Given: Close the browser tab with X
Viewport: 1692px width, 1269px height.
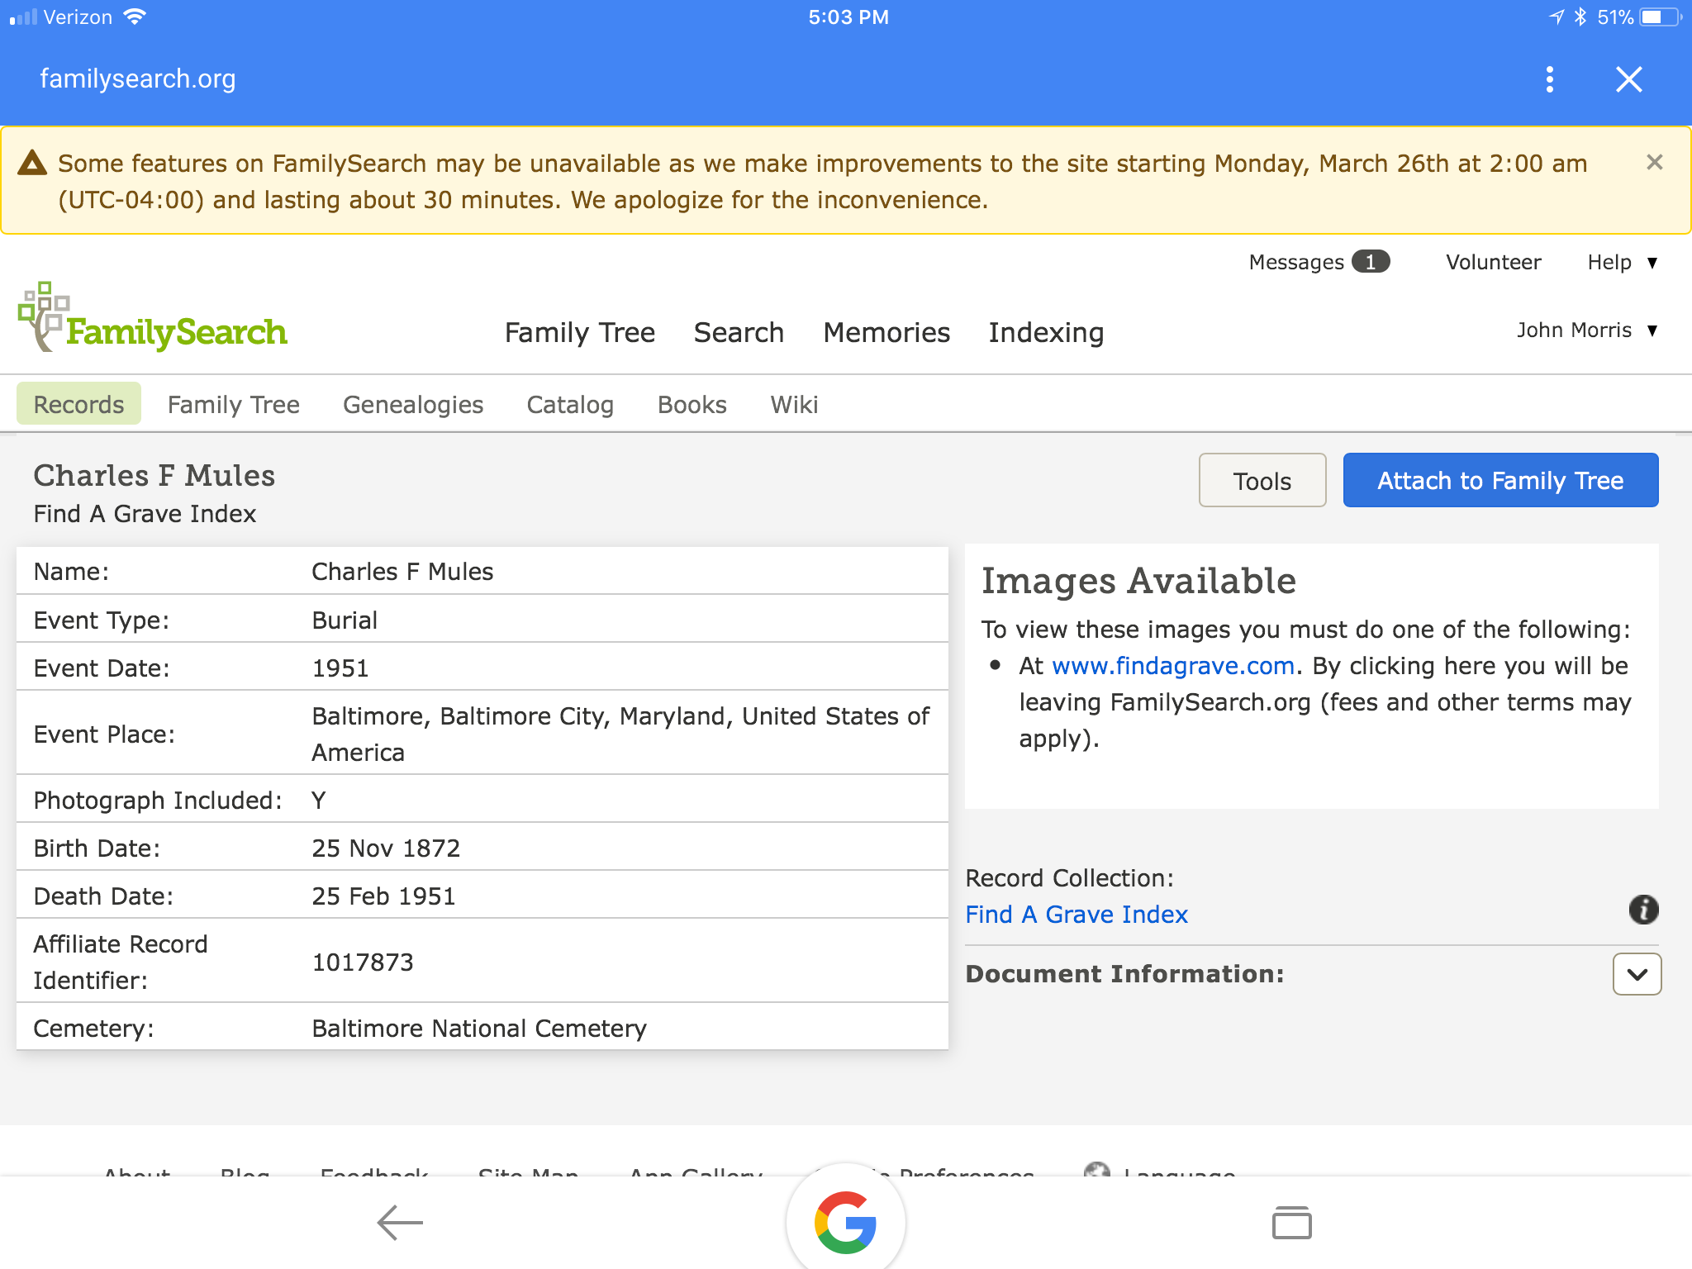Looking at the screenshot, I should (1628, 79).
